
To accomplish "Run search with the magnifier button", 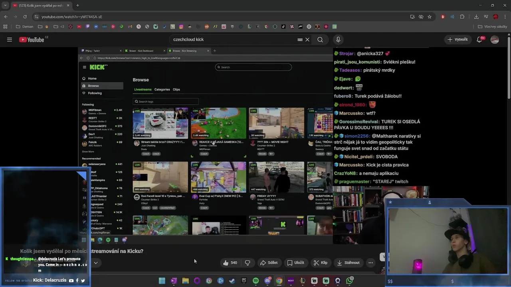I will click(320, 39).
